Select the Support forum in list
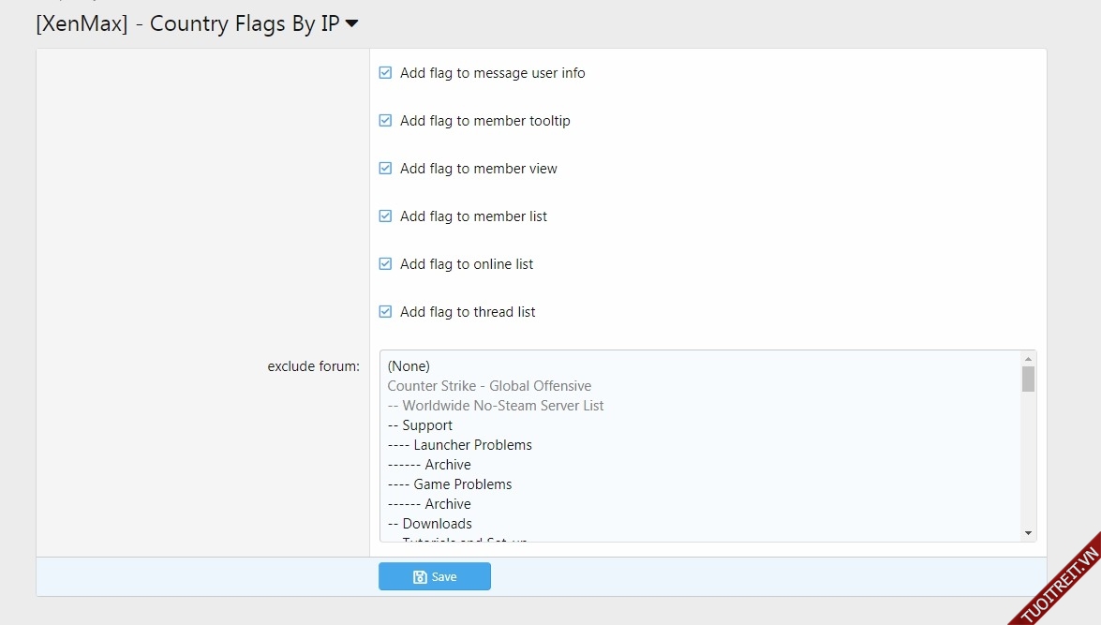 pos(426,425)
